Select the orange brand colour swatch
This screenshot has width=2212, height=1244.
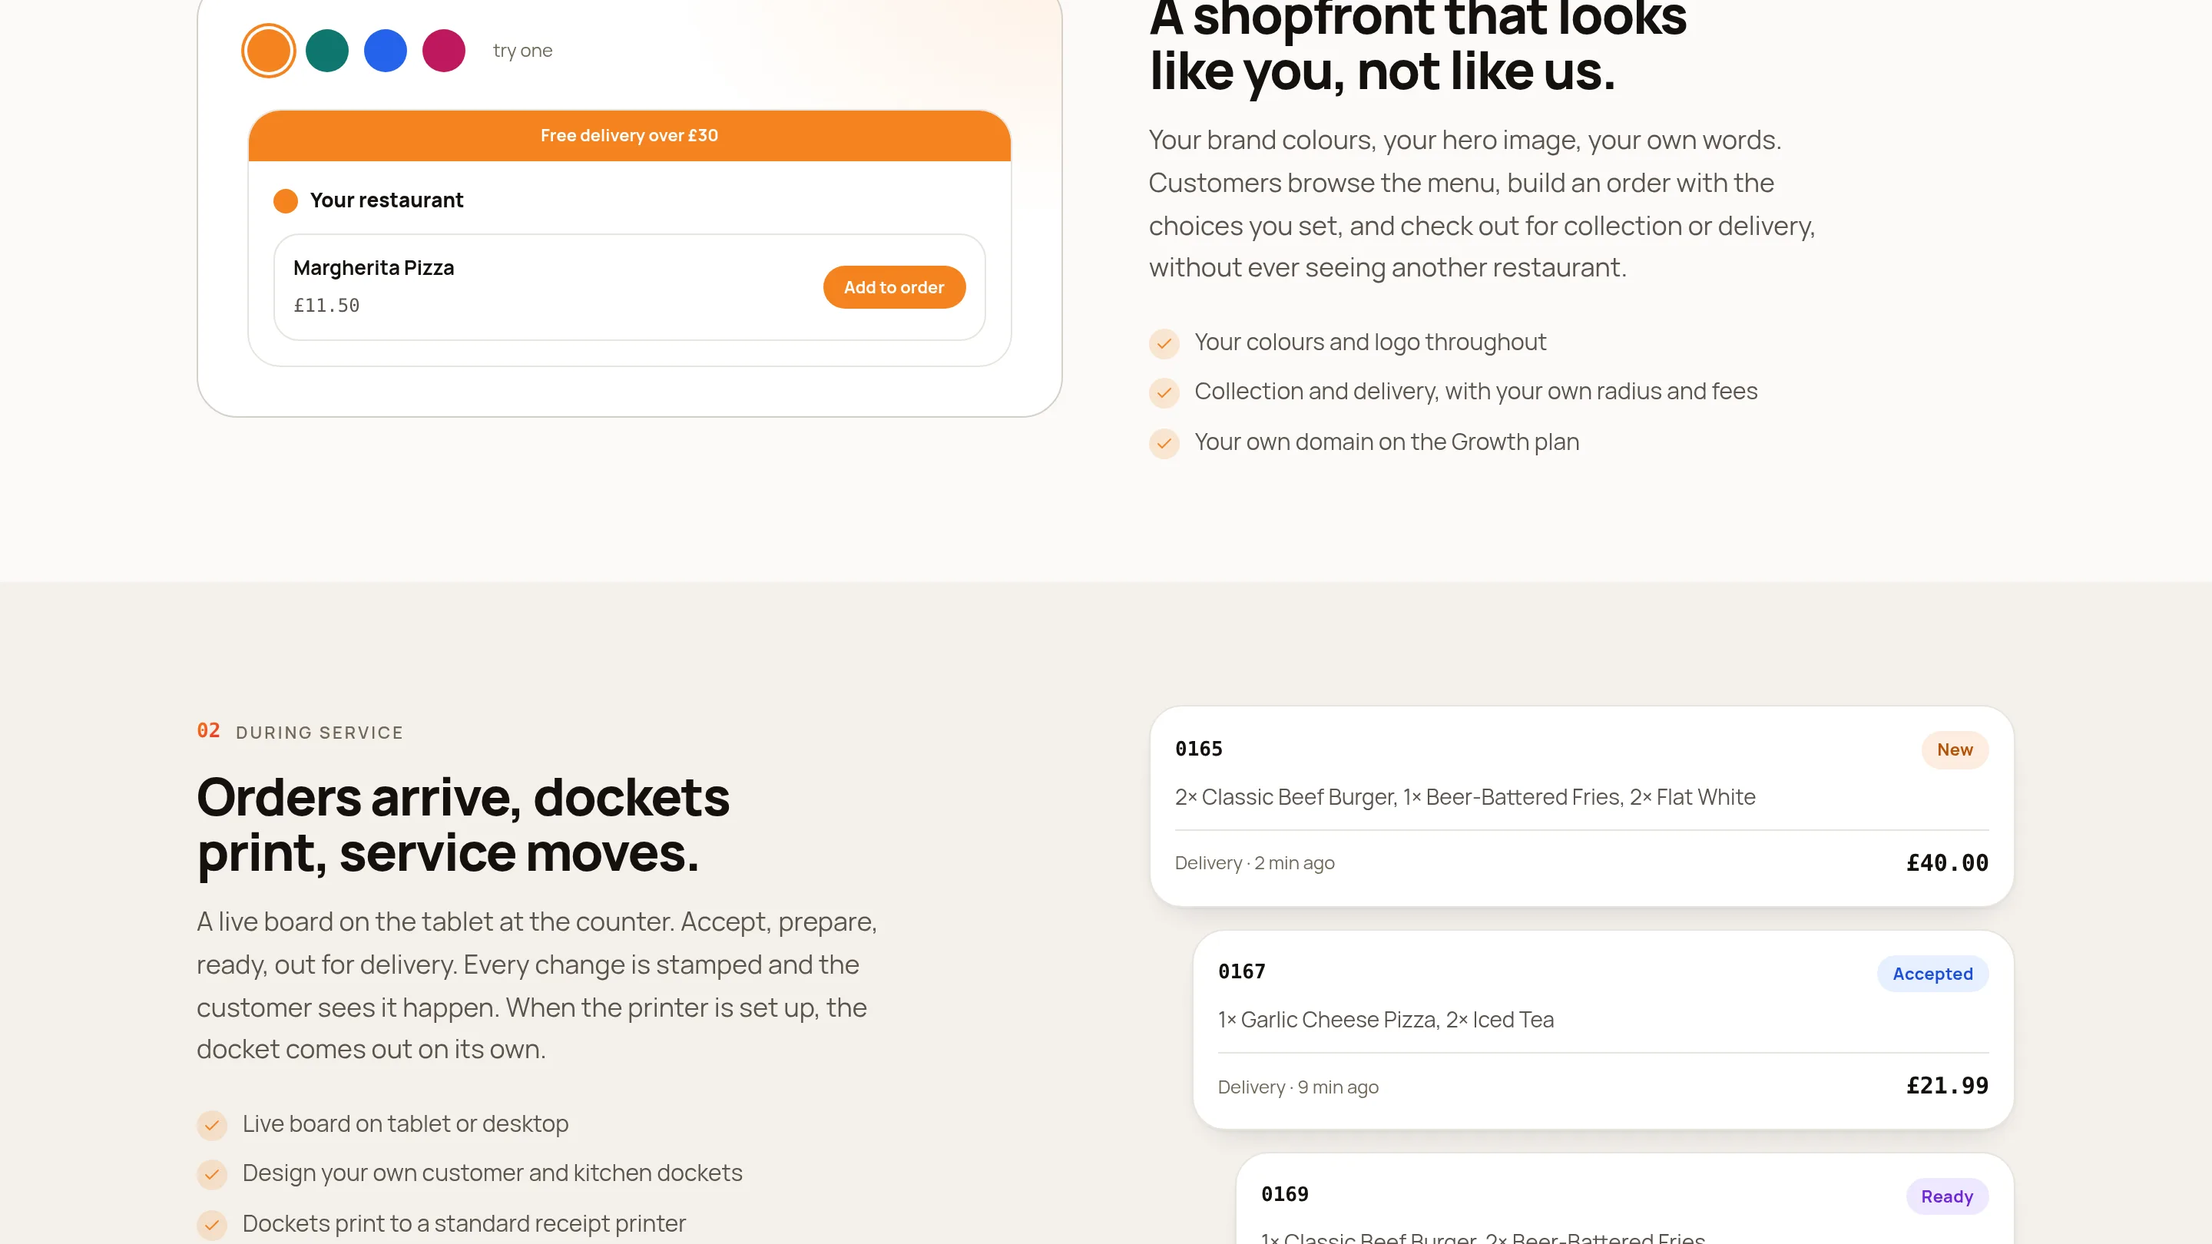(x=269, y=51)
